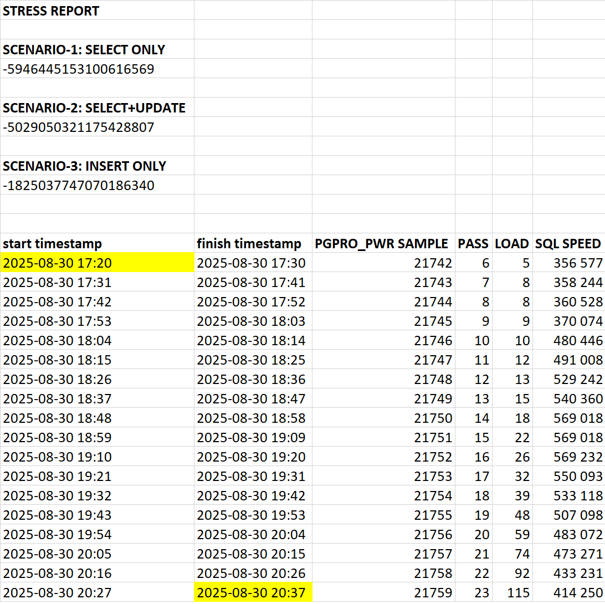Click the load value 74

(512, 554)
